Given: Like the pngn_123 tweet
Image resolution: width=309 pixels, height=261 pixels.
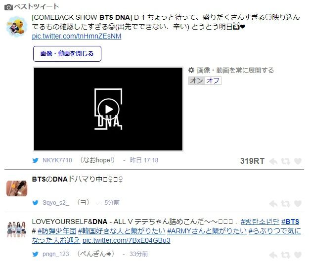Looking at the screenshot, I should click(x=298, y=255).
